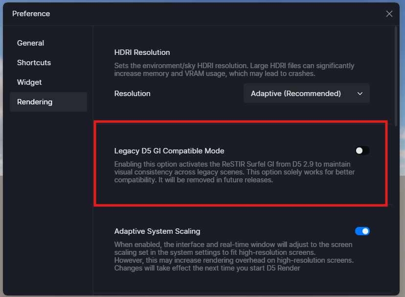Enable Legacy D5 GI Compatible Mode toggle

[362, 150]
